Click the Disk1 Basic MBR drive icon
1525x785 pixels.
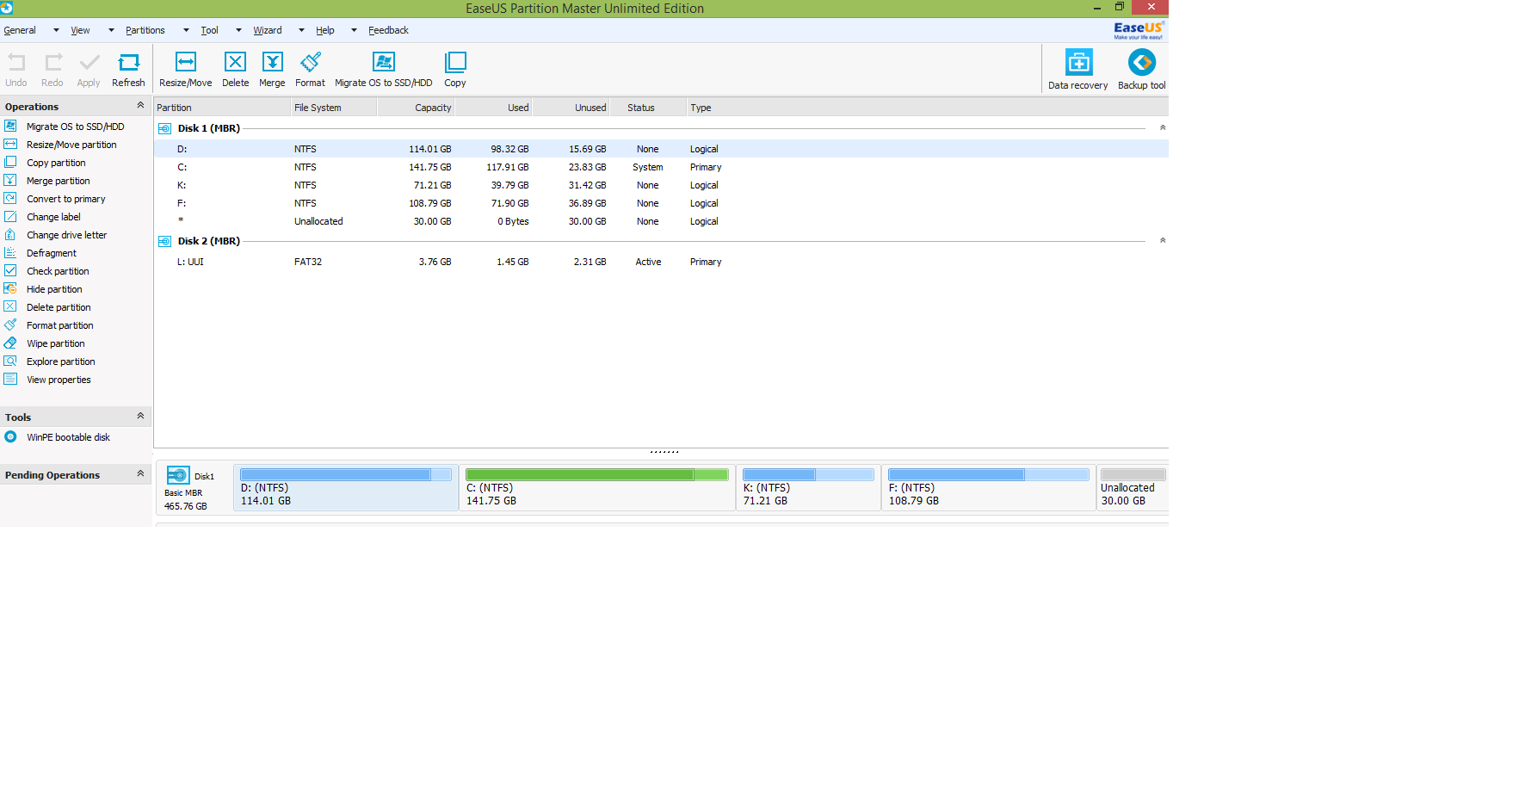tap(178, 475)
